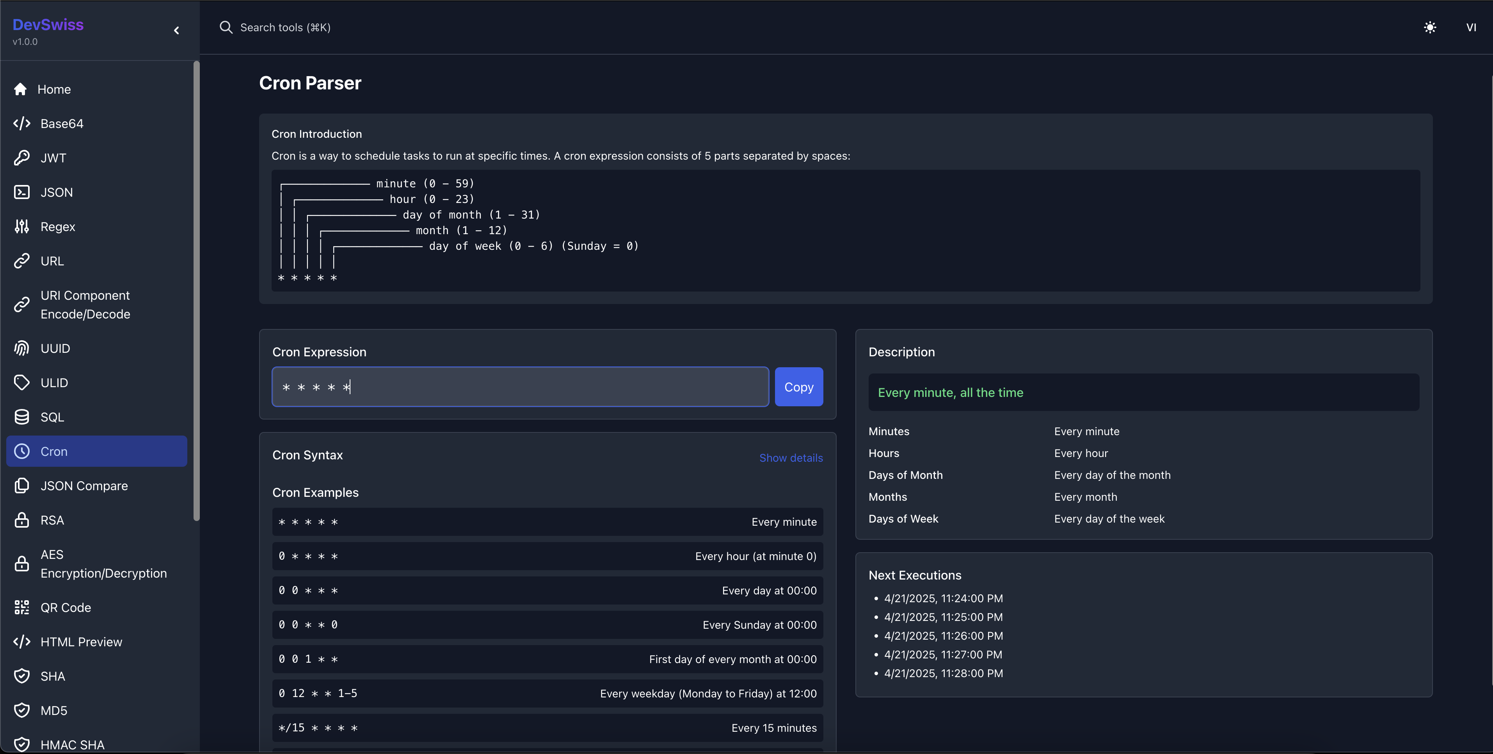Click the v1.0.0 version label

[x=25, y=42]
